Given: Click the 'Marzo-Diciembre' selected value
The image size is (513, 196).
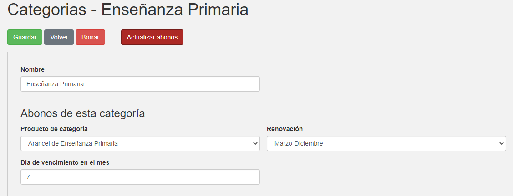Looking at the screenshot, I should (x=299, y=143).
